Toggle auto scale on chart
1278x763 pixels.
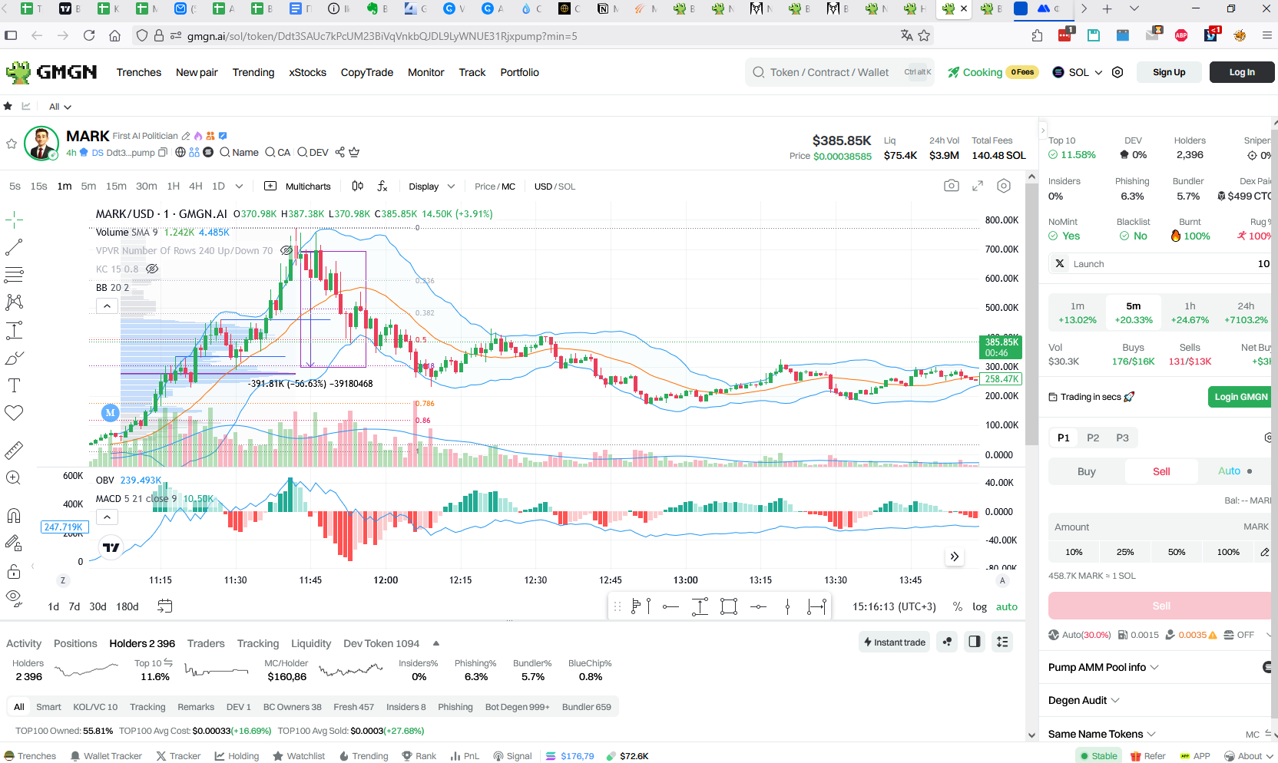tap(1007, 606)
